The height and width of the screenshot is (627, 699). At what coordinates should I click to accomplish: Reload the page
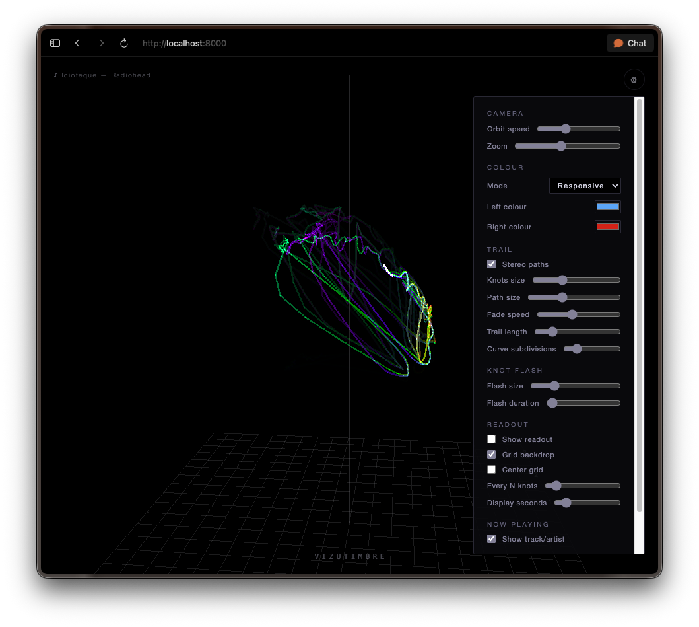[124, 44]
